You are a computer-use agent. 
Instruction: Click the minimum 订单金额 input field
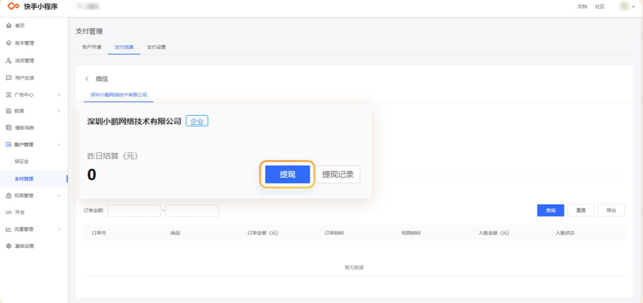click(x=134, y=211)
